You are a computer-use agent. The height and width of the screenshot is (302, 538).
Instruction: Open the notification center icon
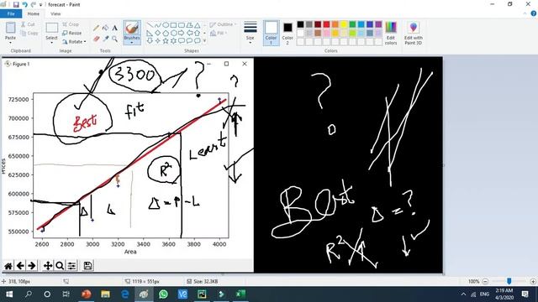525,294
